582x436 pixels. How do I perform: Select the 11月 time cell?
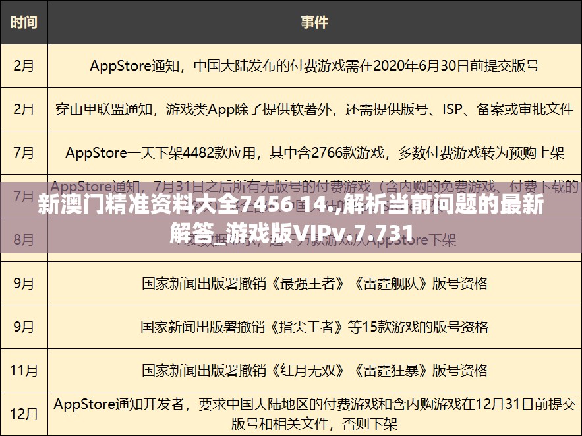click(x=24, y=370)
